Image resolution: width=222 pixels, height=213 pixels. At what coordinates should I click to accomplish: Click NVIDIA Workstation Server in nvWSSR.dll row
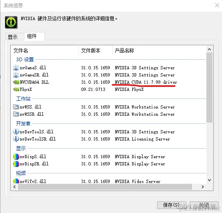[x=145, y=114]
